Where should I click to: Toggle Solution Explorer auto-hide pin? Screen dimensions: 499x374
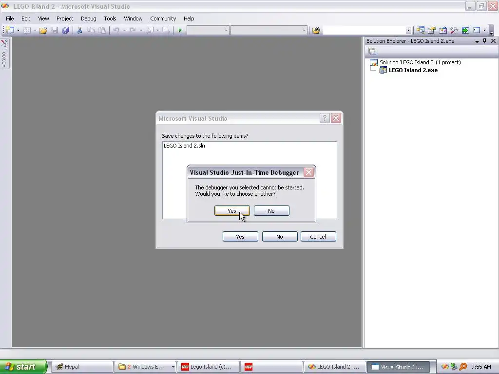click(485, 41)
